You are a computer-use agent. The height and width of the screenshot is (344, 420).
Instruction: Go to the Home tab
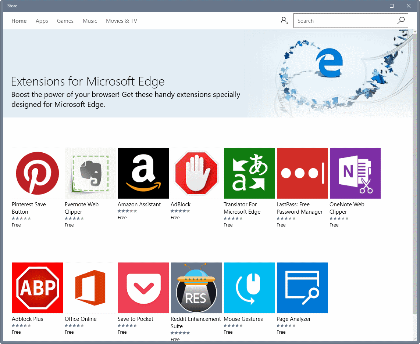(x=19, y=21)
